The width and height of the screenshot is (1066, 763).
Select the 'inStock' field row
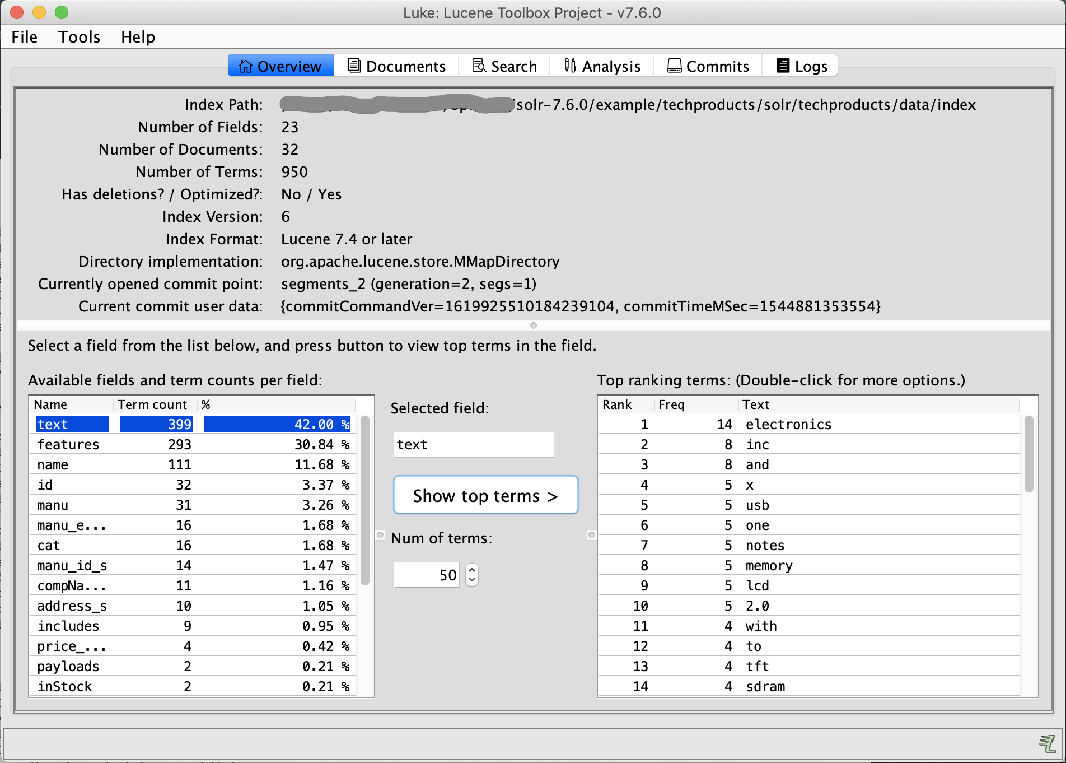click(194, 686)
